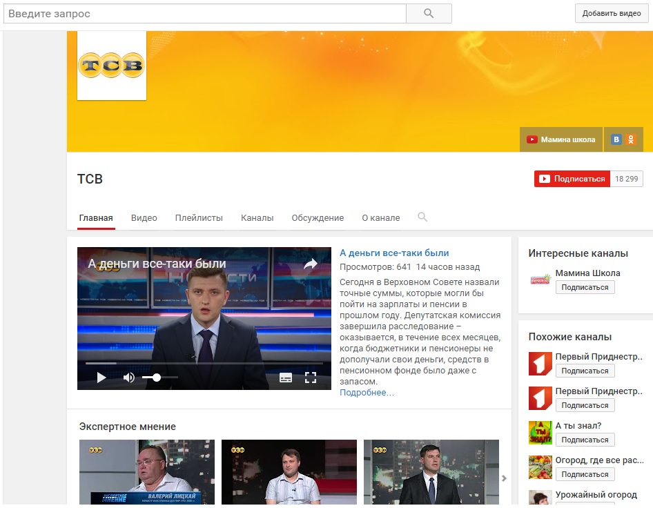Viewport: 653px width, 508px height.
Task: Open the Обсуждение tab
Action: point(318,218)
